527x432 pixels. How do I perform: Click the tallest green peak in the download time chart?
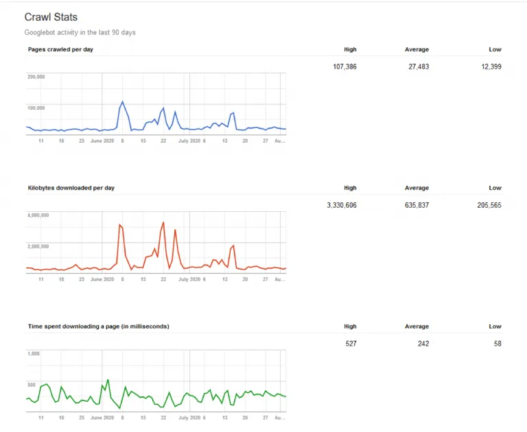point(108,380)
